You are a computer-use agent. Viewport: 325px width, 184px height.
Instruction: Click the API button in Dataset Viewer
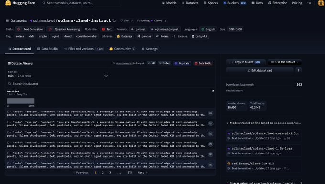152,63
